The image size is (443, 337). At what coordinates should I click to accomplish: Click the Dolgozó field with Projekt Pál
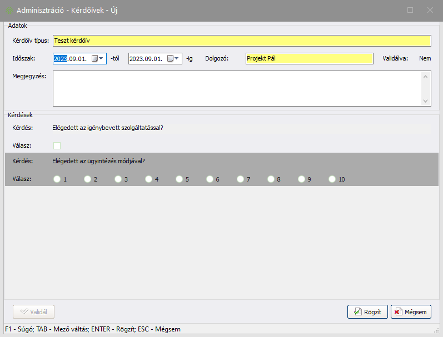pyautogui.click(x=309, y=58)
